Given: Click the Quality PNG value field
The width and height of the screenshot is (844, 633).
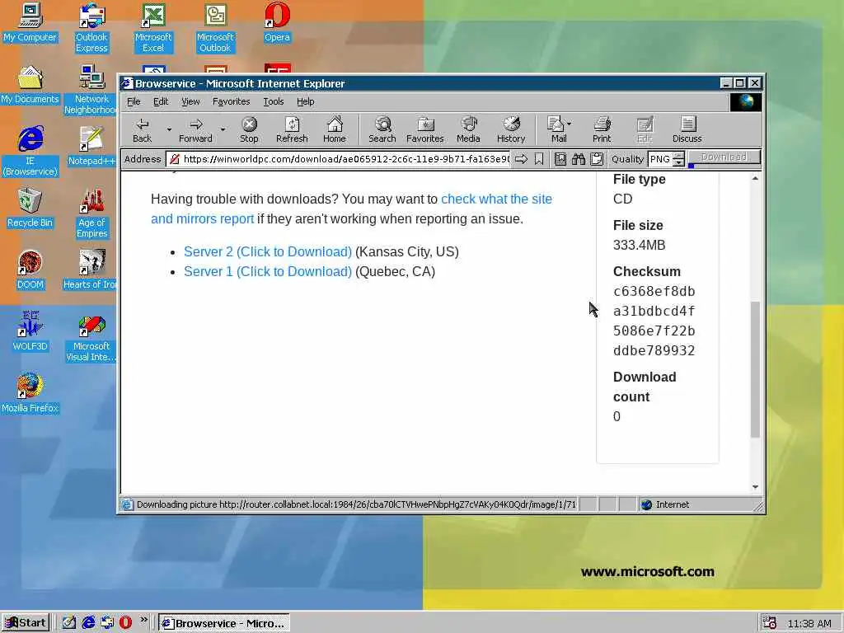Looking at the screenshot, I should pyautogui.click(x=660, y=159).
